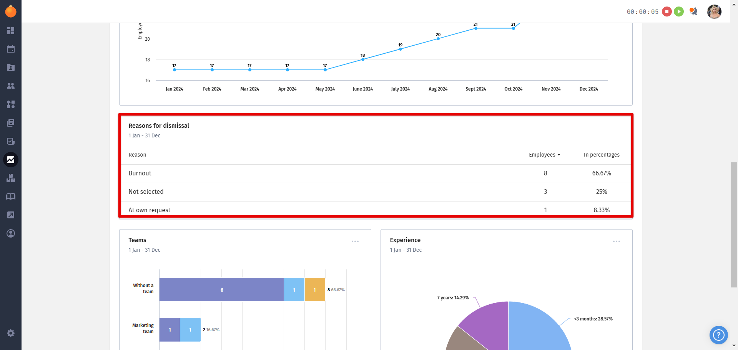Sort table by Employees column
Image resolution: width=738 pixels, height=350 pixels.
[x=544, y=155]
